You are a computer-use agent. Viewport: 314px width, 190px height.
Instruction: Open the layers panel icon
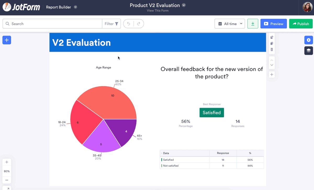[309, 51]
